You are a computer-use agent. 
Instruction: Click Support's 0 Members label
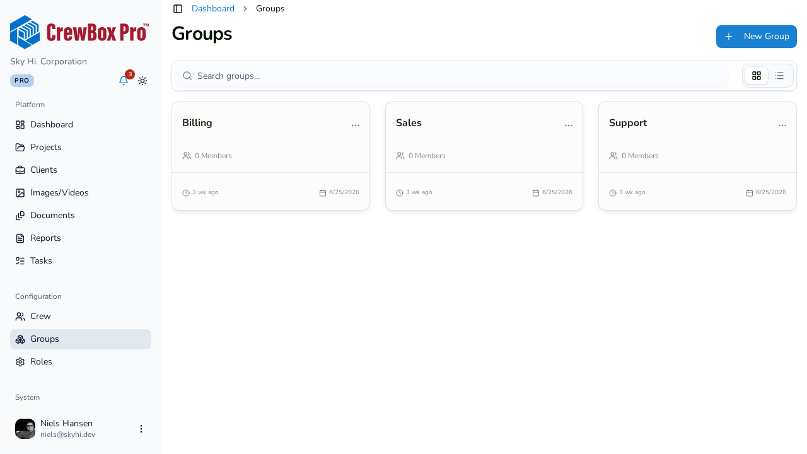640,156
